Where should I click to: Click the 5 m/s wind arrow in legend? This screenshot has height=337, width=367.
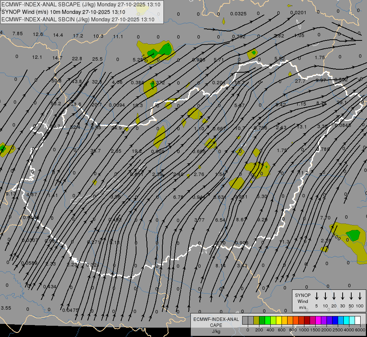point(316,296)
